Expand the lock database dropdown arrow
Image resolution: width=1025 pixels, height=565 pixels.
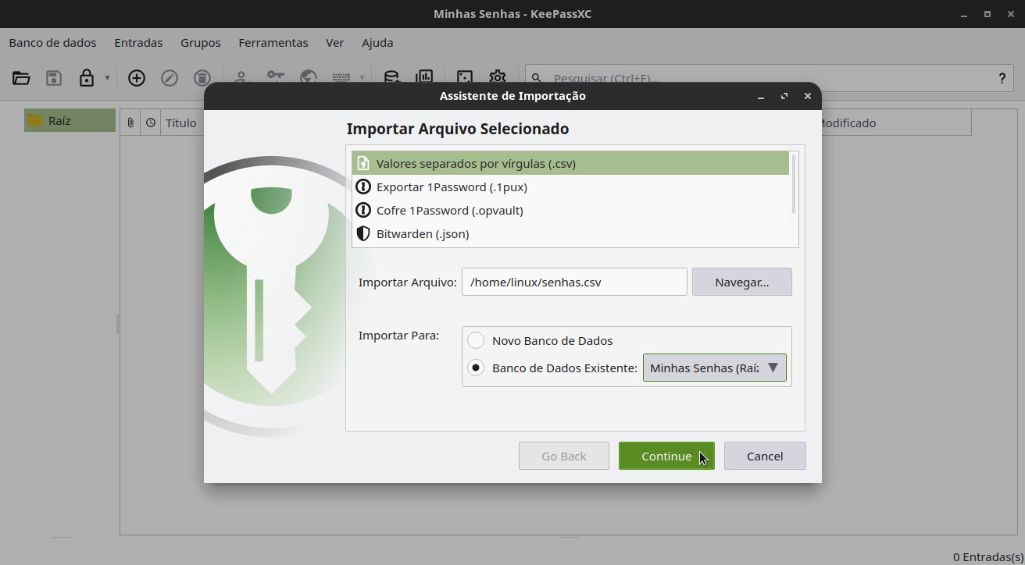tap(107, 78)
